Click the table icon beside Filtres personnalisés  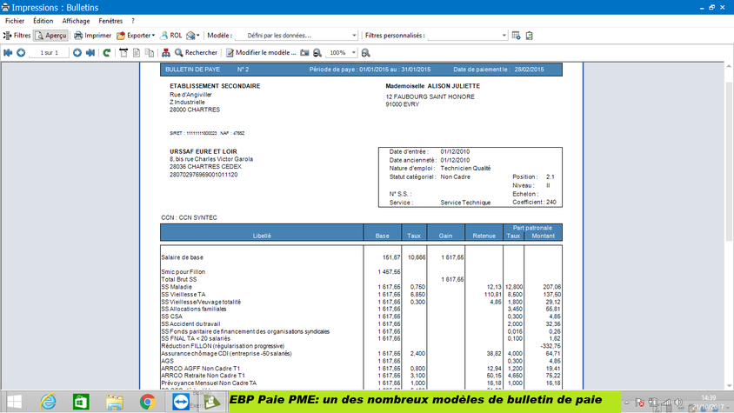click(516, 36)
